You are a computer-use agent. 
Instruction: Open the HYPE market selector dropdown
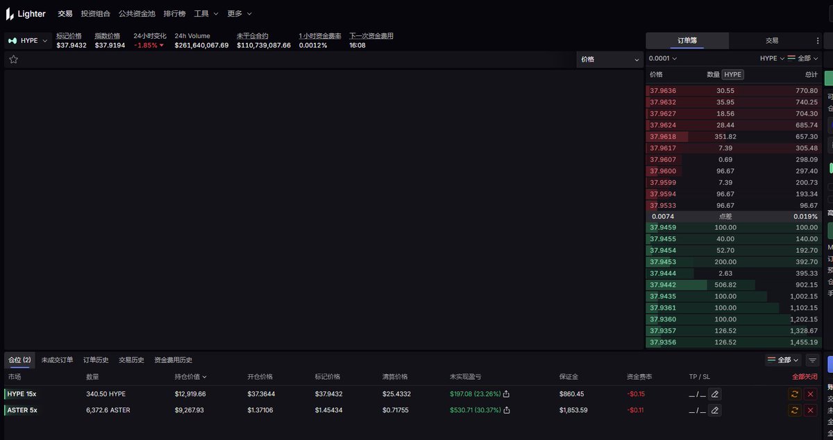(28, 41)
